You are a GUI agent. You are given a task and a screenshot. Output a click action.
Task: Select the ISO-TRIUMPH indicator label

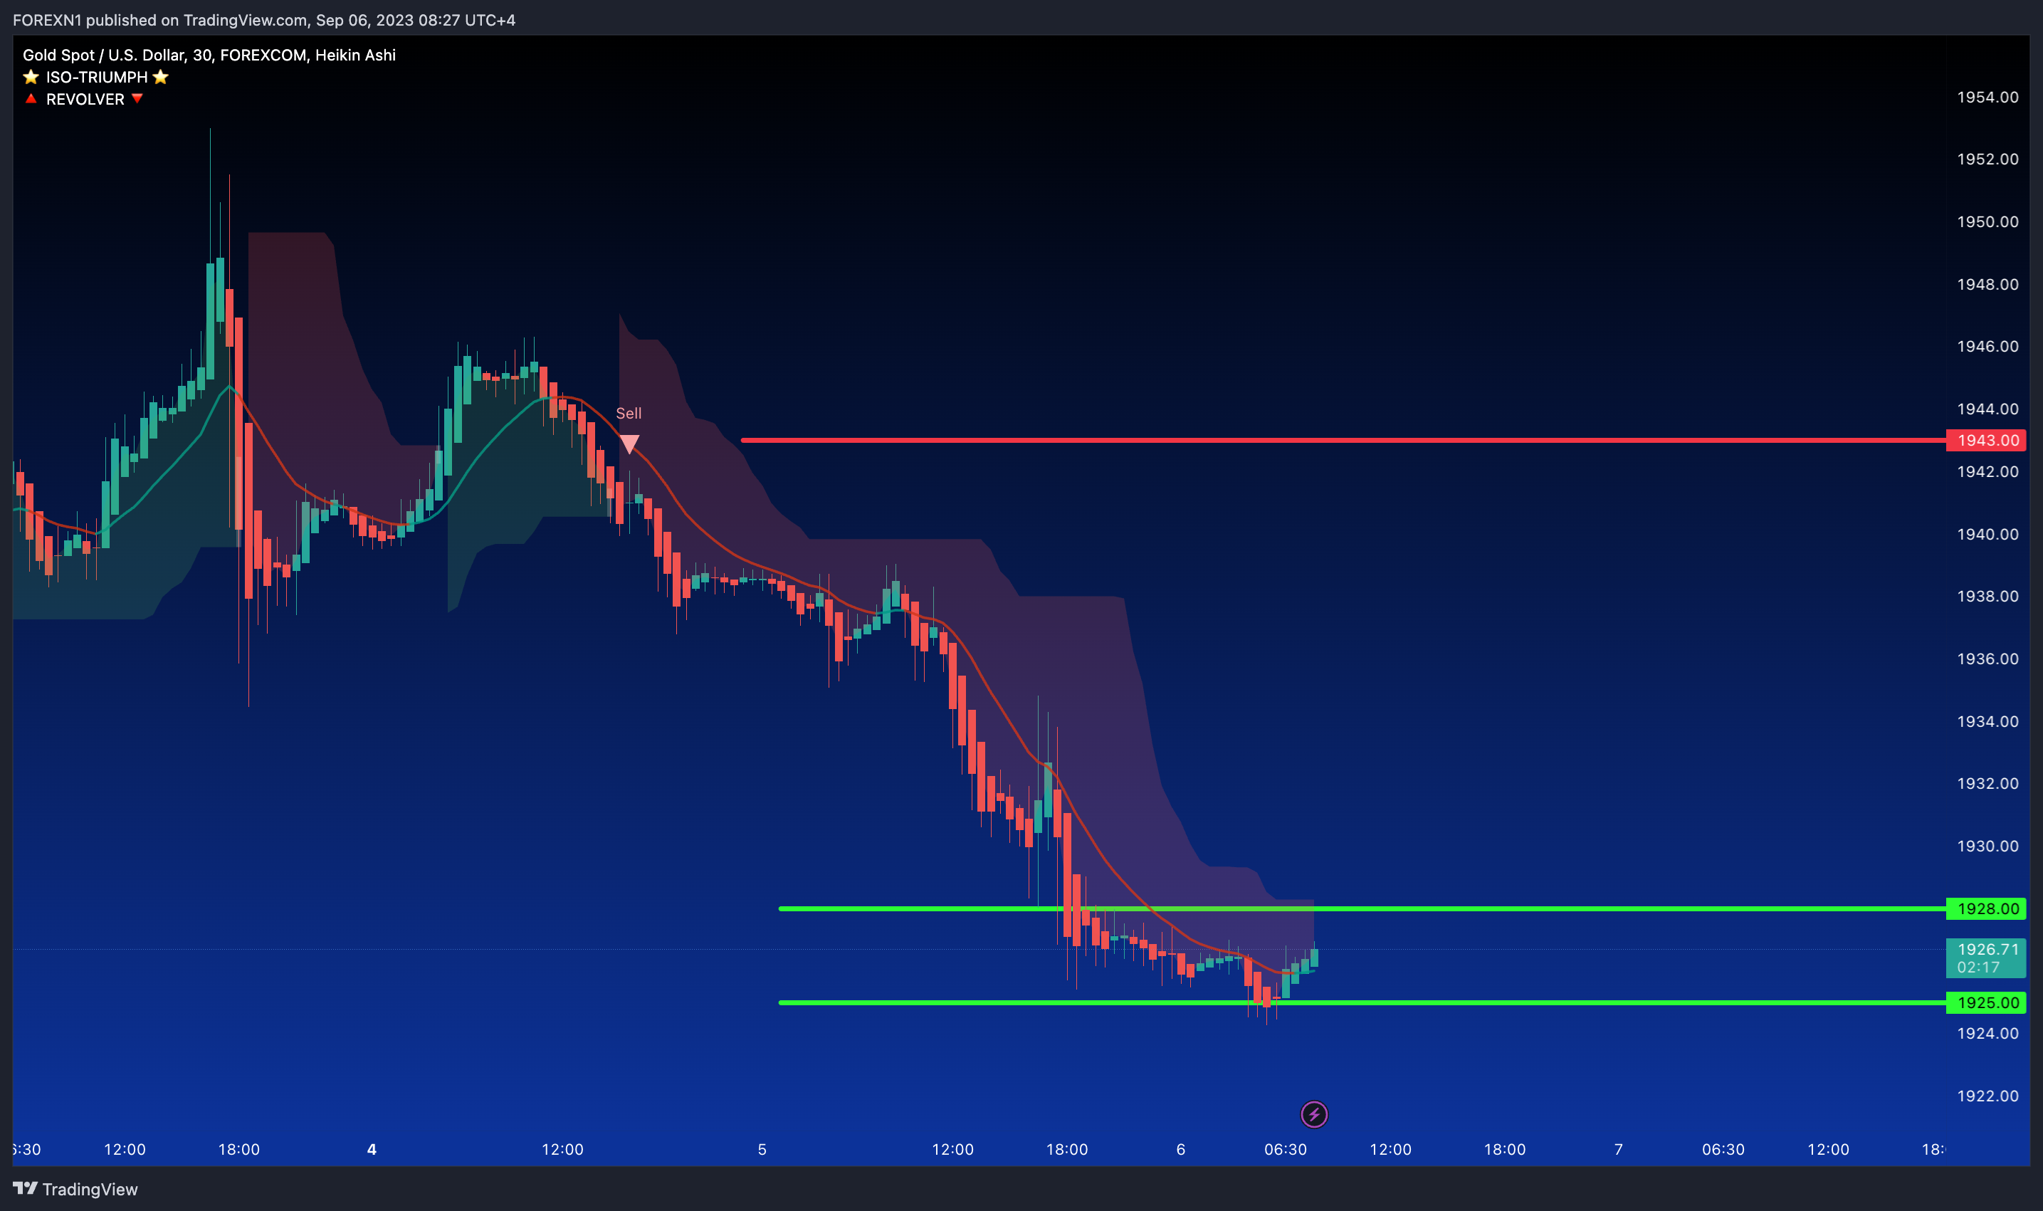pos(96,77)
